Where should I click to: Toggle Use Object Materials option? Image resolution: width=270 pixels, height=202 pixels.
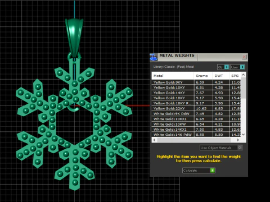(221, 148)
